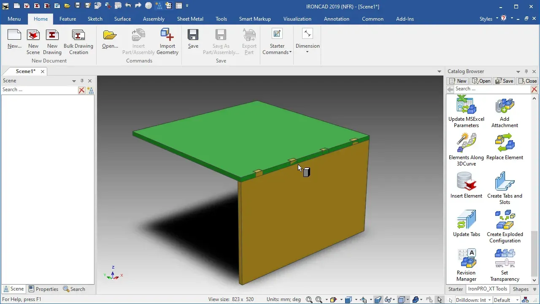540x304 pixels.
Task: Start Create Exploded Configuration
Action: pyautogui.click(x=505, y=227)
